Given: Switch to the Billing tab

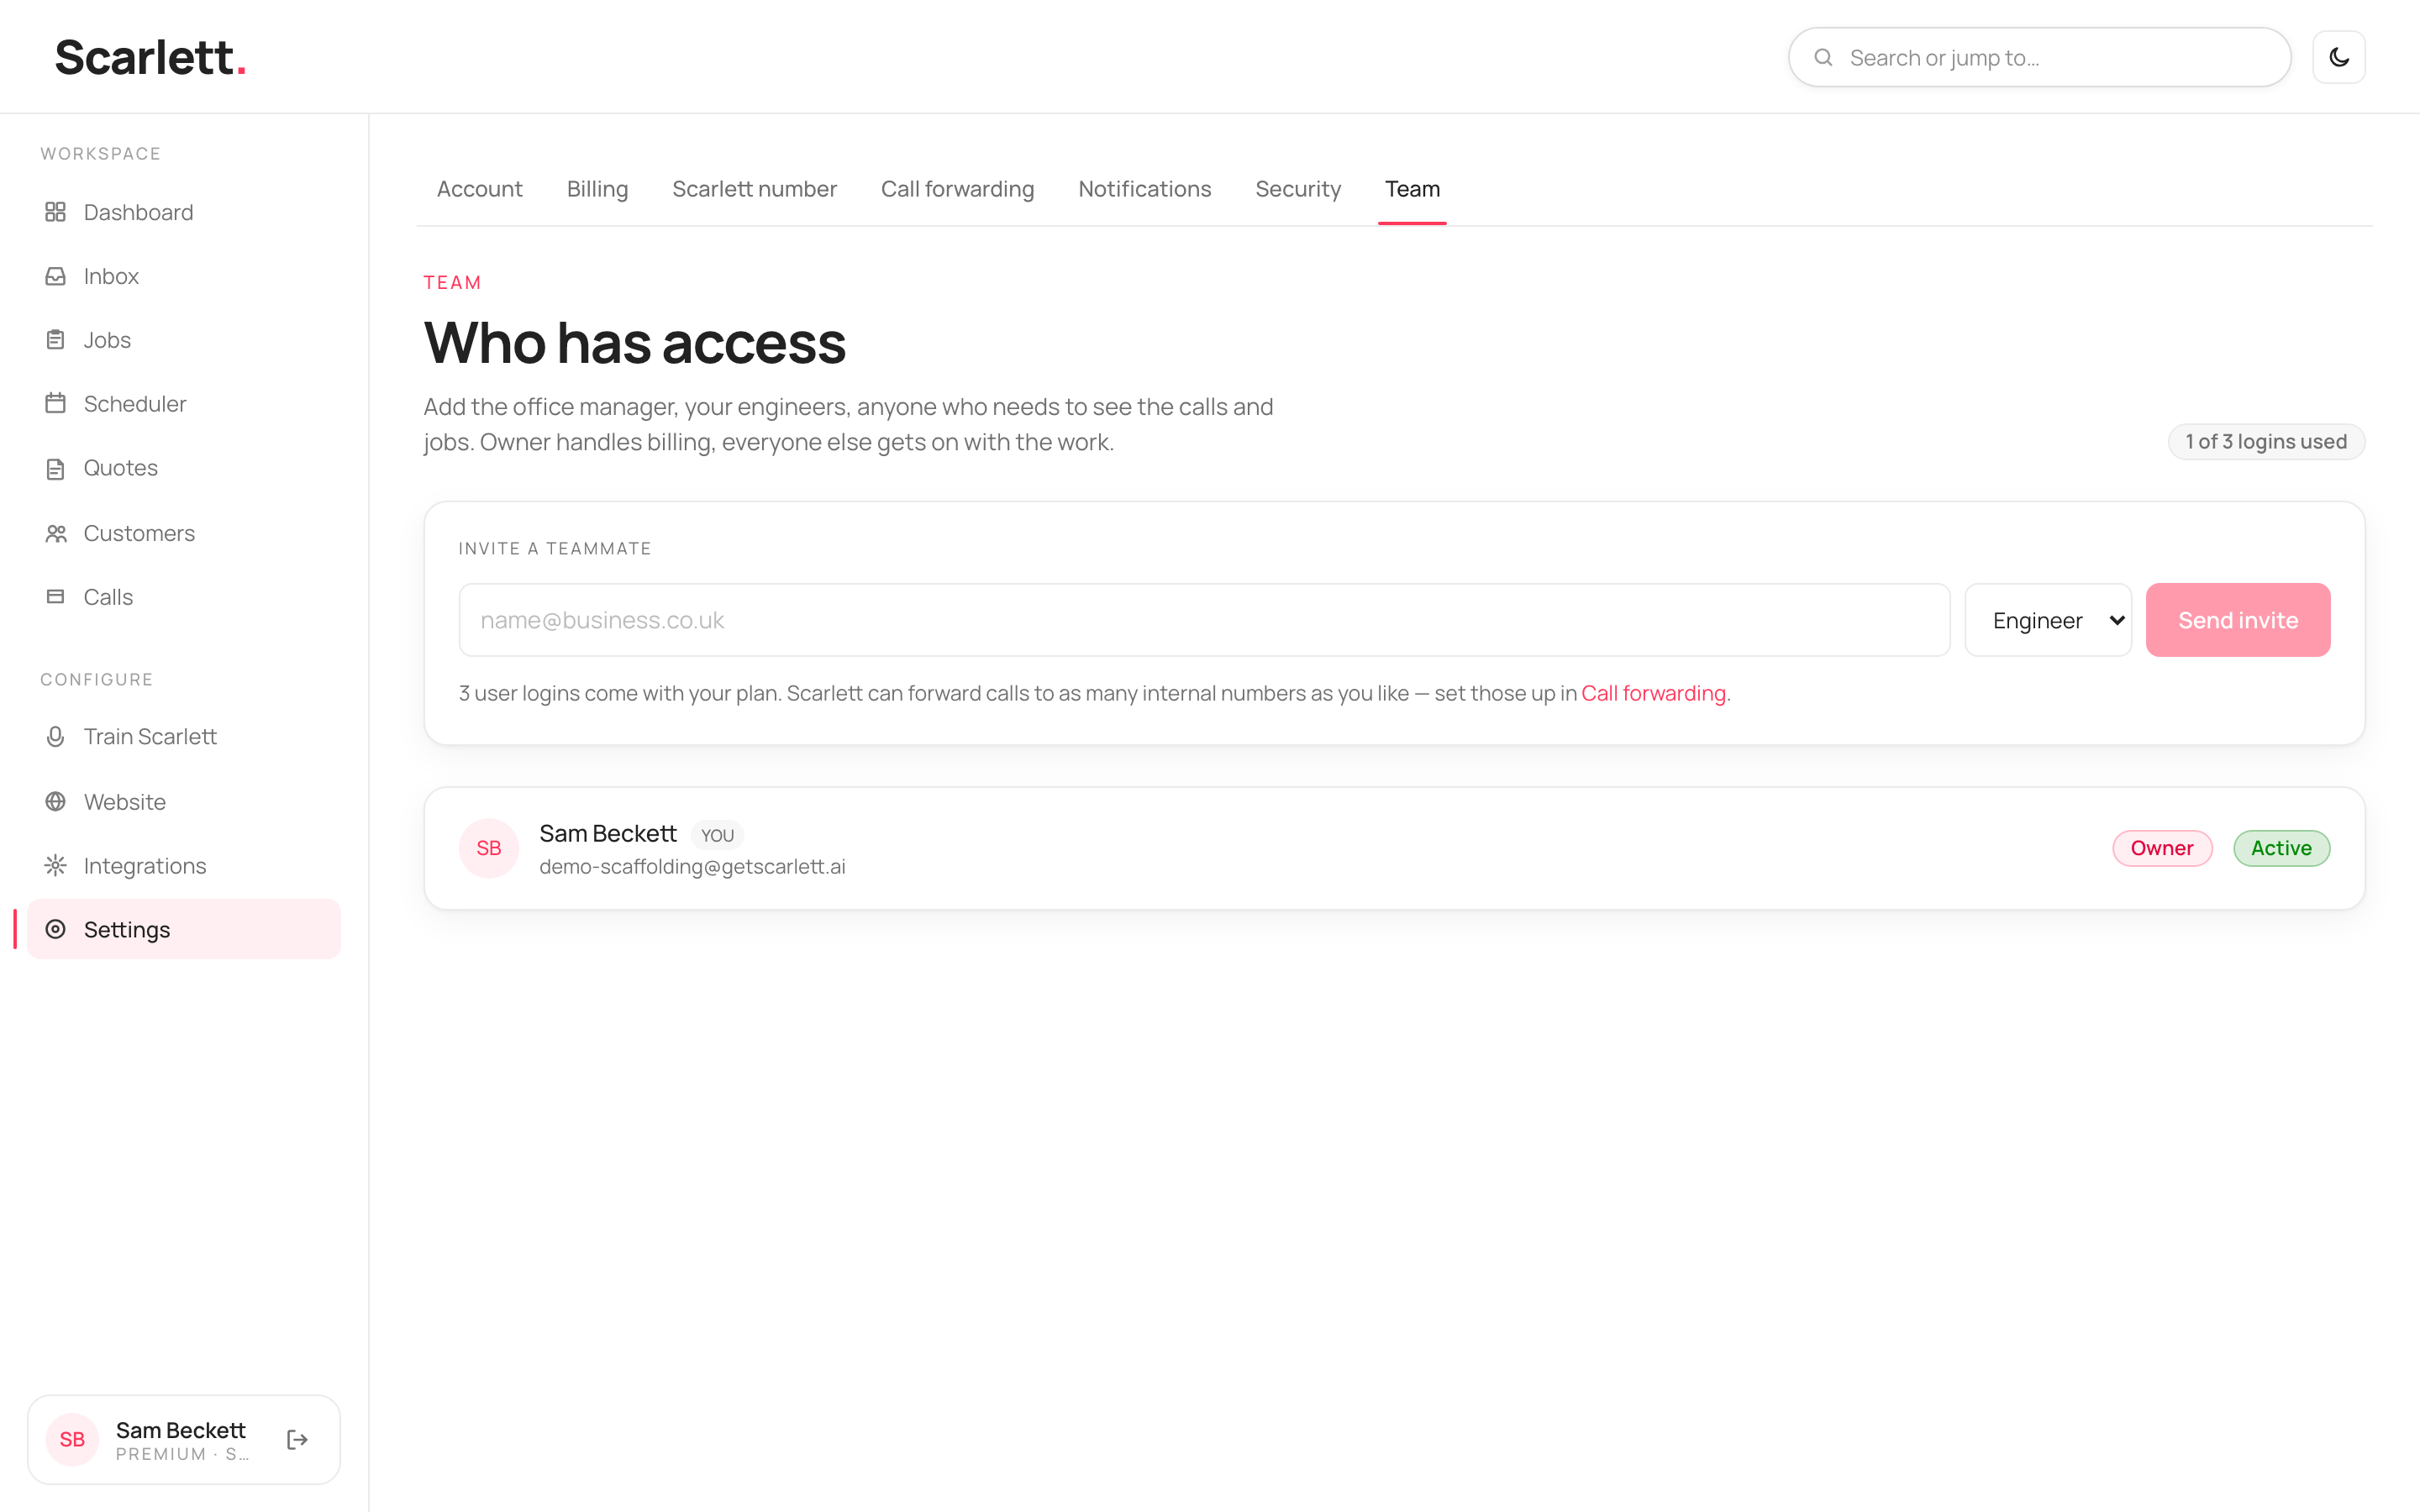Looking at the screenshot, I should pyautogui.click(x=597, y=189).
